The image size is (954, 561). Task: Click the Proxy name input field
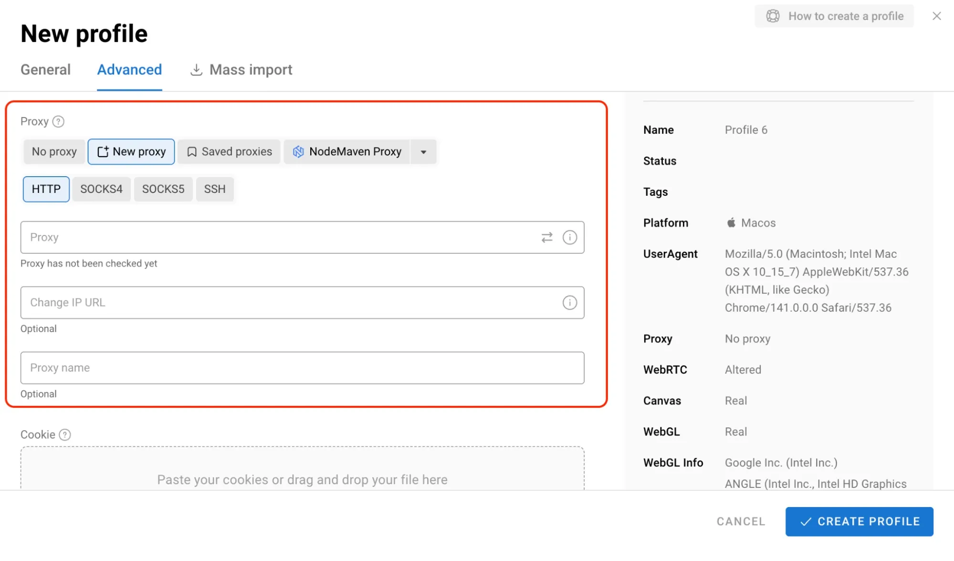302,368
